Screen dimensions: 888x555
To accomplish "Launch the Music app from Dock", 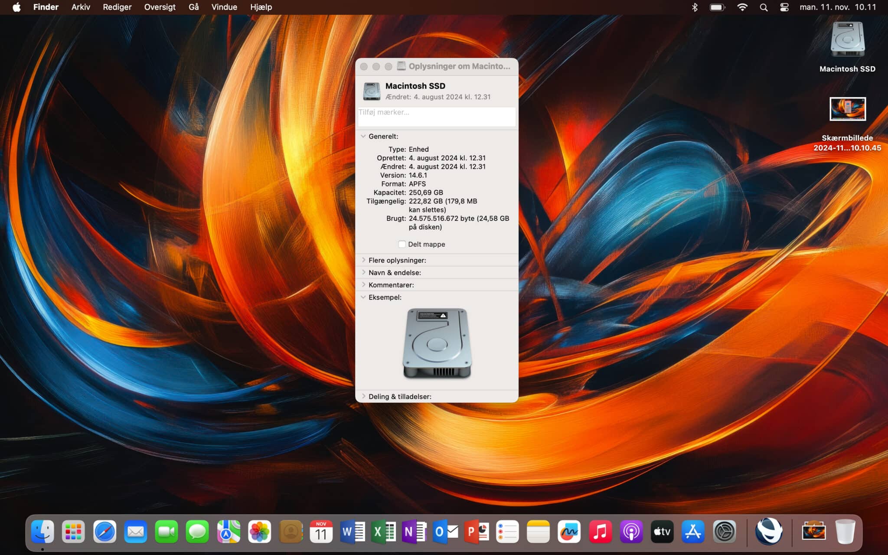I will pos(600,532).
